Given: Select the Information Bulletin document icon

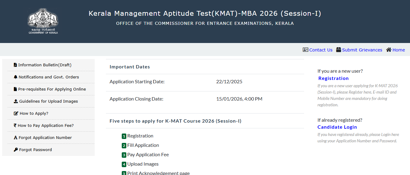Looking at the screenshot, I should coord(15,64).
